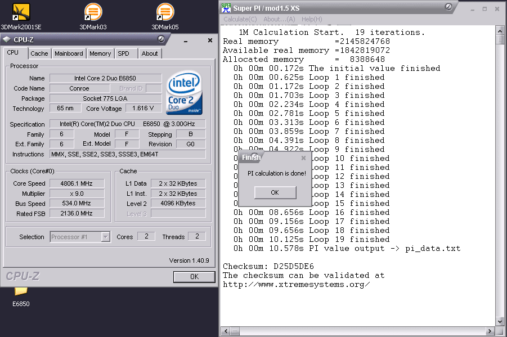Click the horizontal scrollbar thumb in Super PI
Image resolution: width=507 pixels, height=337 pixels.
pos(235,331)
